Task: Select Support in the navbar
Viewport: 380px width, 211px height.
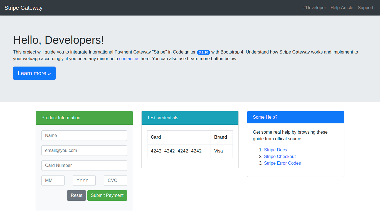Action: click(366, 8)
